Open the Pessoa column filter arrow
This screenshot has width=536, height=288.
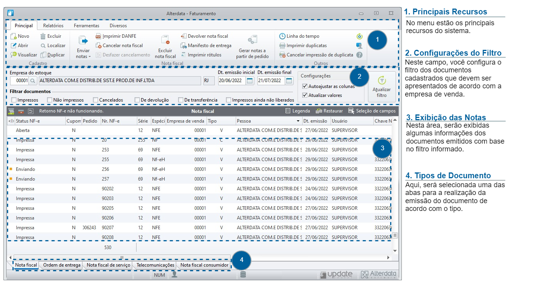pos(298,121)
